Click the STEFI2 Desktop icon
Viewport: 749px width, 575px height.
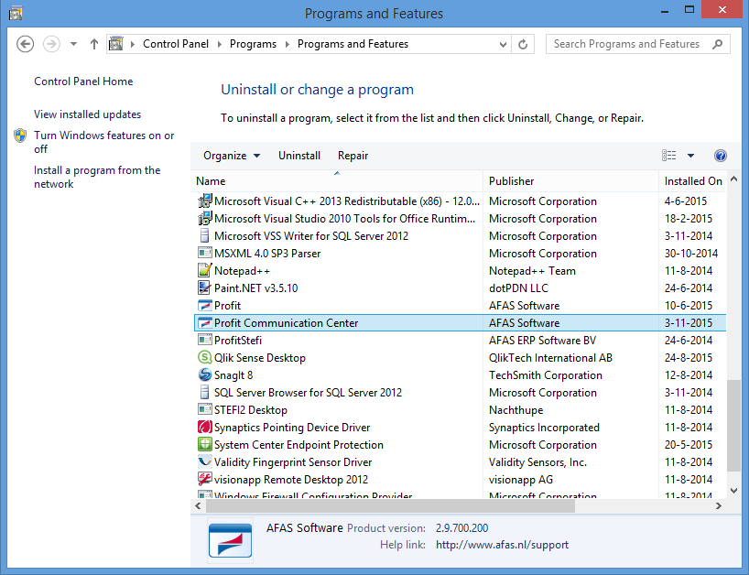click(x=205, y=410)
